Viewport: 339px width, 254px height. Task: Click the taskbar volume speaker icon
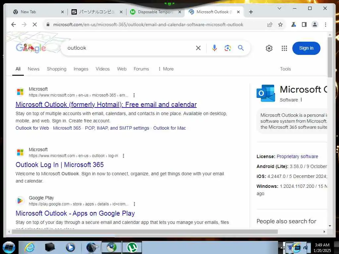click(x=306, y=247)
